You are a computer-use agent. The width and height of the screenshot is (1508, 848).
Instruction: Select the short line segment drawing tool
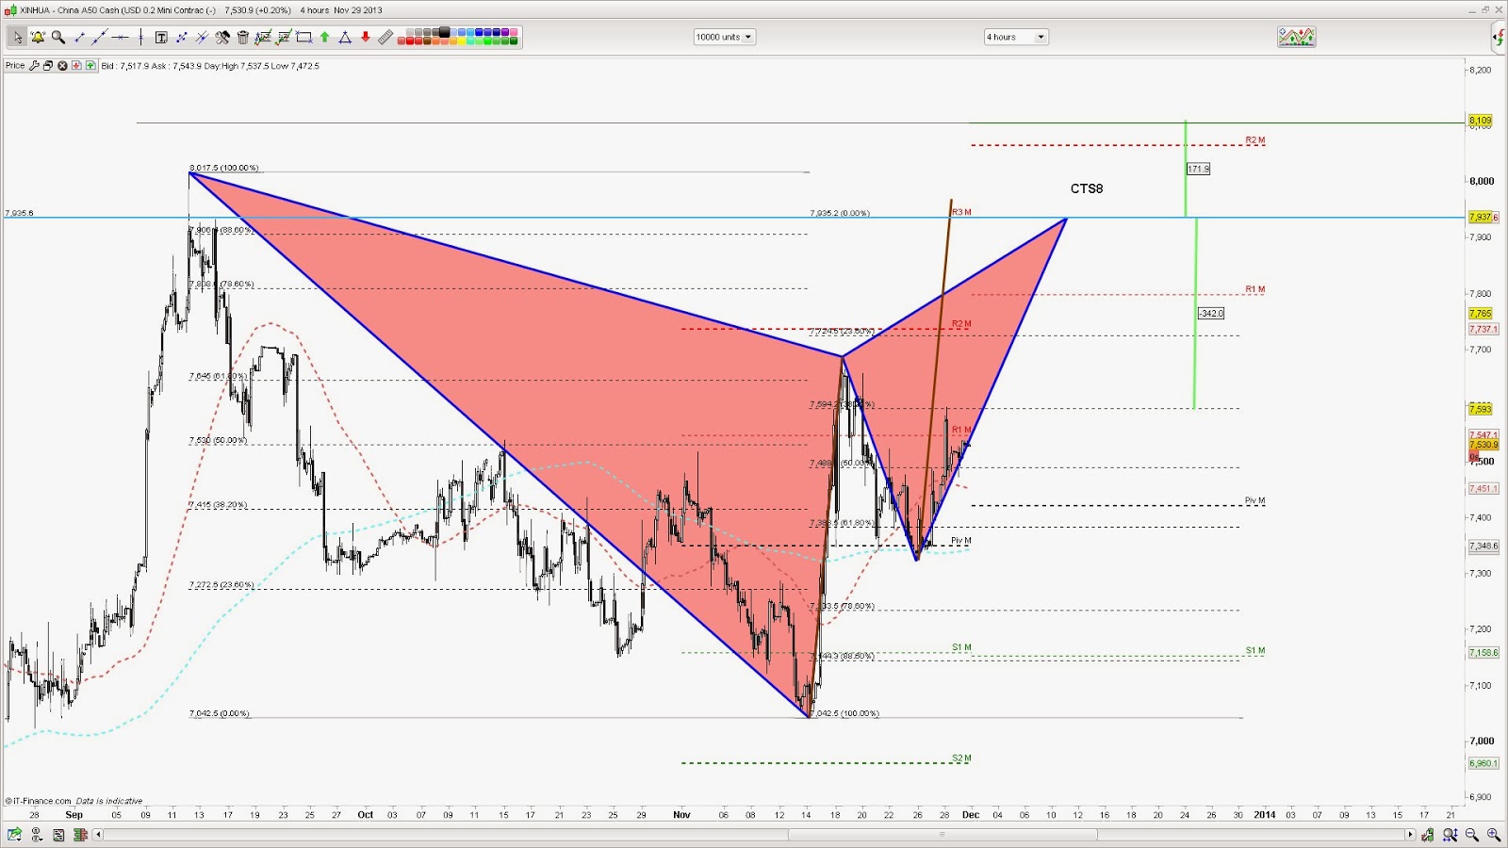tap(79, 38)
